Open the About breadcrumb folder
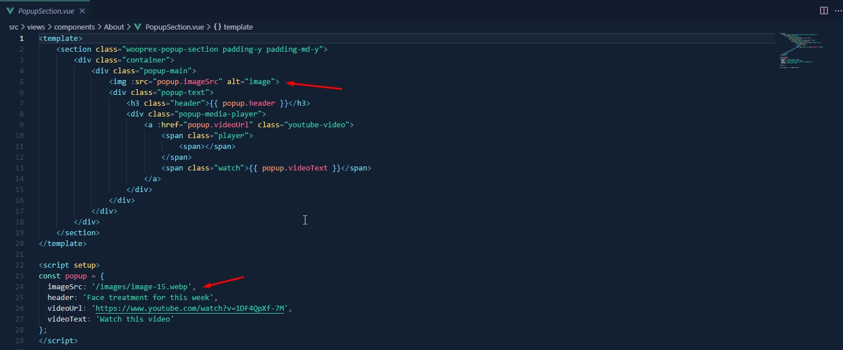 pyautogui.click(x=114, y=27)
